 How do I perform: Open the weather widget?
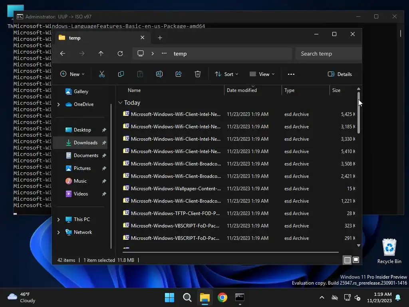(x=22, y=297)
